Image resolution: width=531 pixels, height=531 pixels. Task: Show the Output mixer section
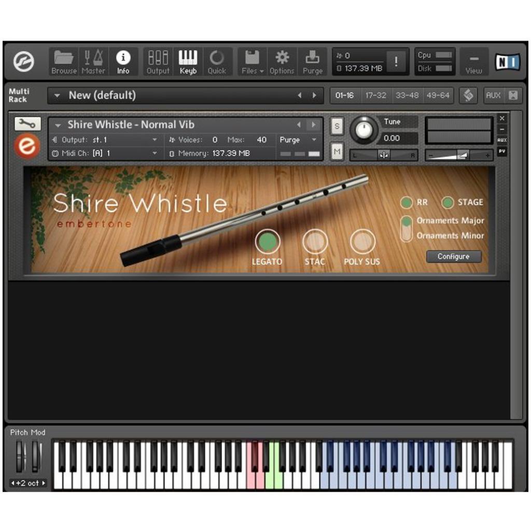point(158,62)
